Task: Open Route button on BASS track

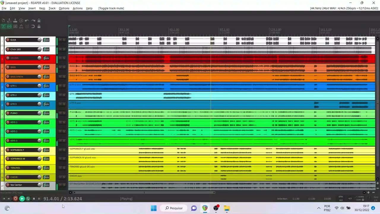Action: [x=46, y=67]
